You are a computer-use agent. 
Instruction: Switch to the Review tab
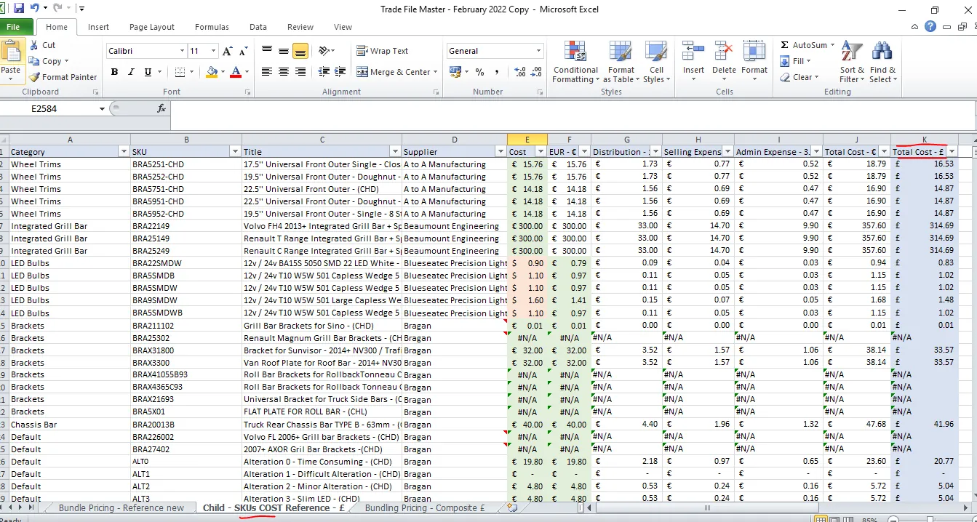[300, 27]
